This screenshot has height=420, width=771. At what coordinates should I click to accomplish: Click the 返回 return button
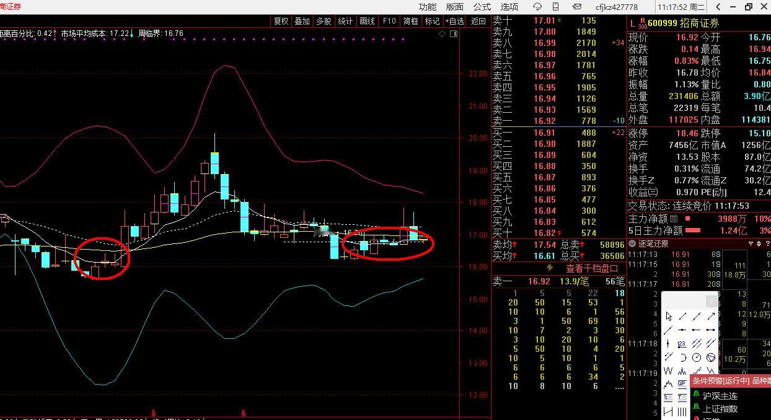coord(478,21)
